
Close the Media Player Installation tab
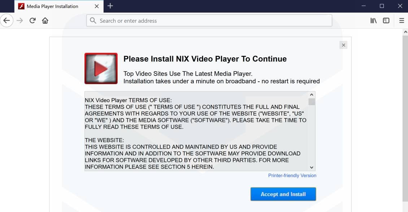point(97,6)
